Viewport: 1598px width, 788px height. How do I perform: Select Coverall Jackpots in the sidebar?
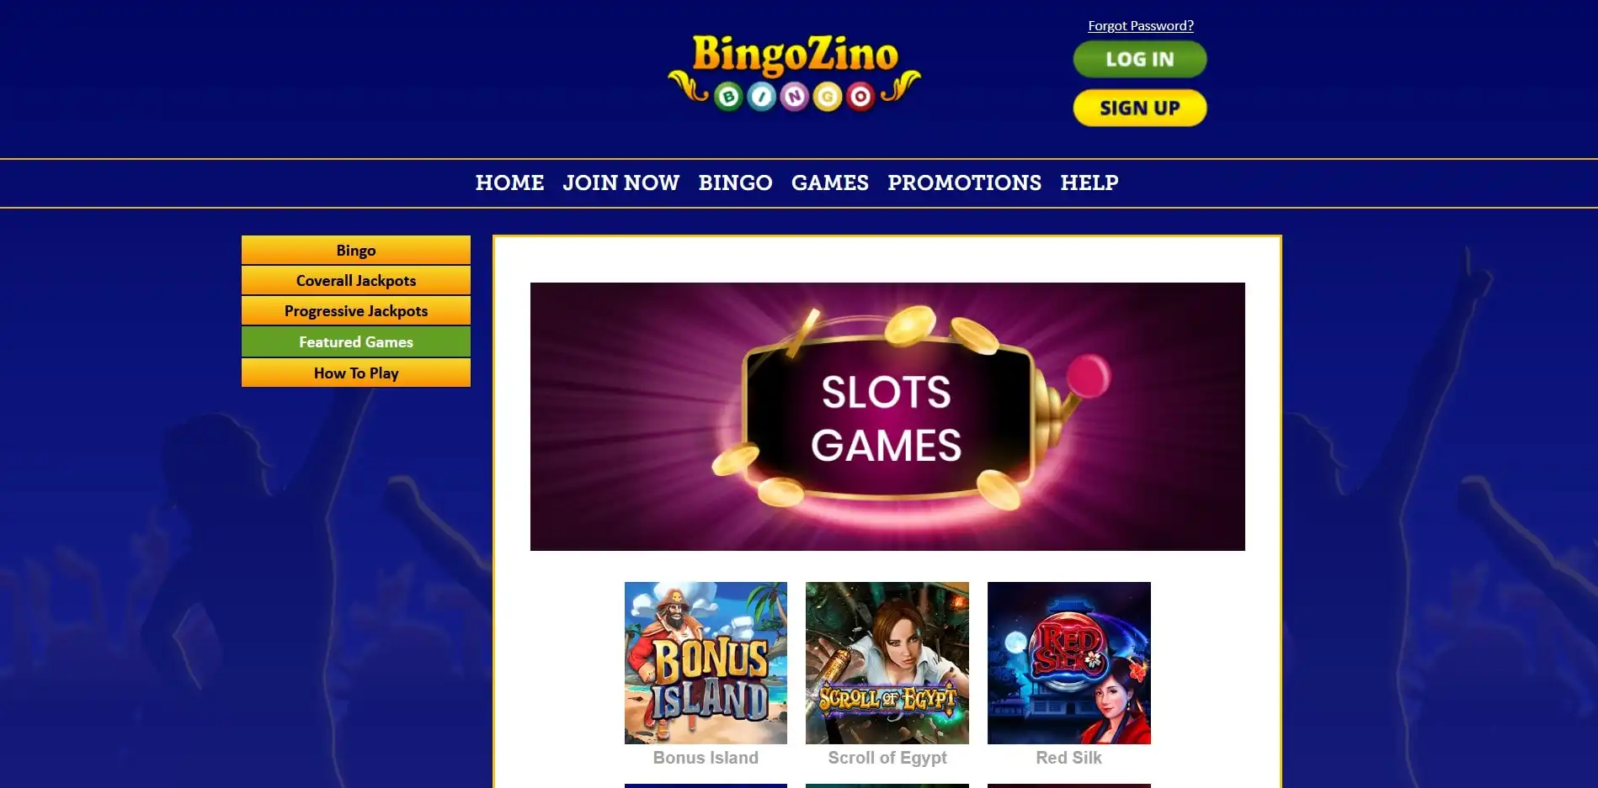click(x=356, y=280)
